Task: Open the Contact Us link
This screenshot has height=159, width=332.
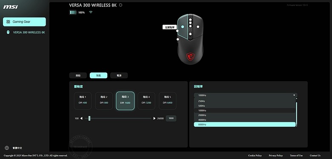Action: [x=315, y=156]
